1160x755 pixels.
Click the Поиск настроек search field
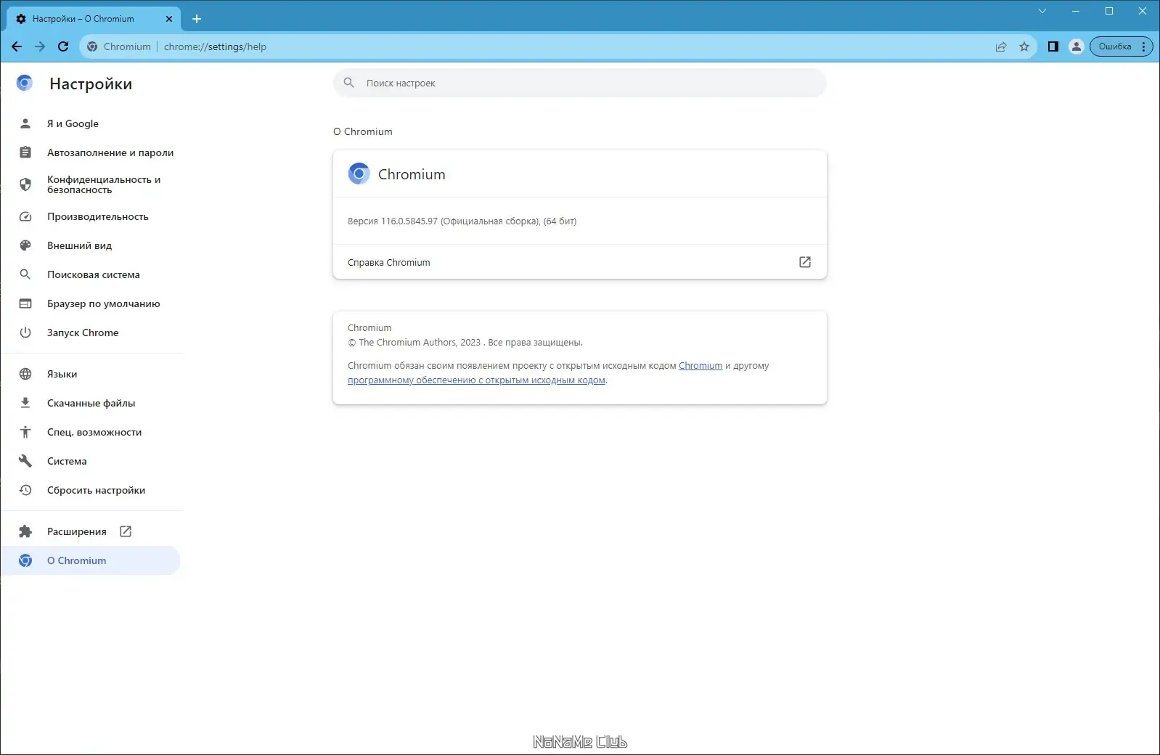(x=579, y=83)
